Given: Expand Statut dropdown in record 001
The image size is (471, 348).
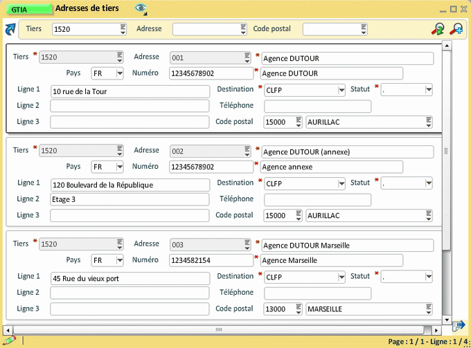Looking at the screenshot, I should (429, 89).
